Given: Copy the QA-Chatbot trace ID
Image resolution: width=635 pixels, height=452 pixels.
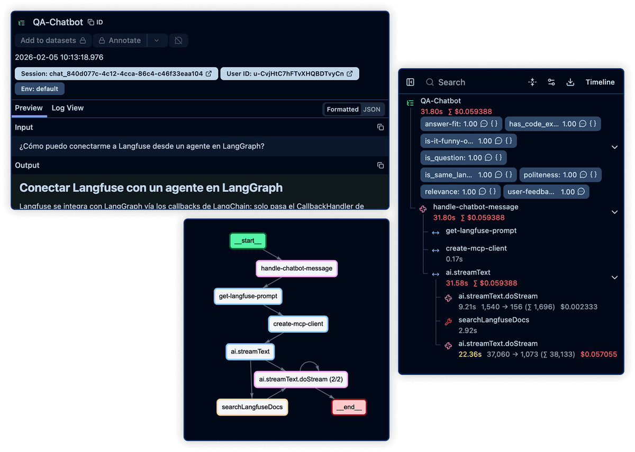Looking at the screenshot, I should (x=95, y=23).
